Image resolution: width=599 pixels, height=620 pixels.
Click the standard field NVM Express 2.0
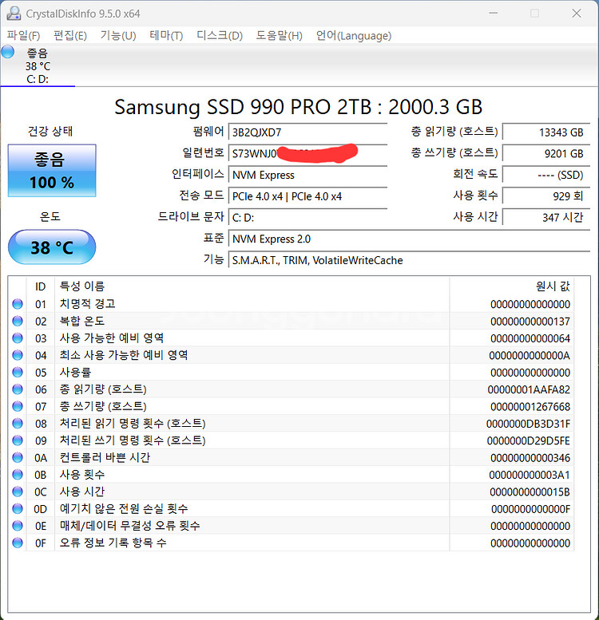point(409,239)
